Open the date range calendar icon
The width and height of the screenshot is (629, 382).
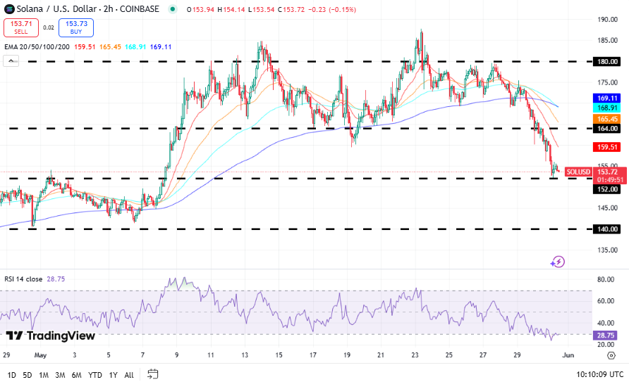[x=153, y=374]
